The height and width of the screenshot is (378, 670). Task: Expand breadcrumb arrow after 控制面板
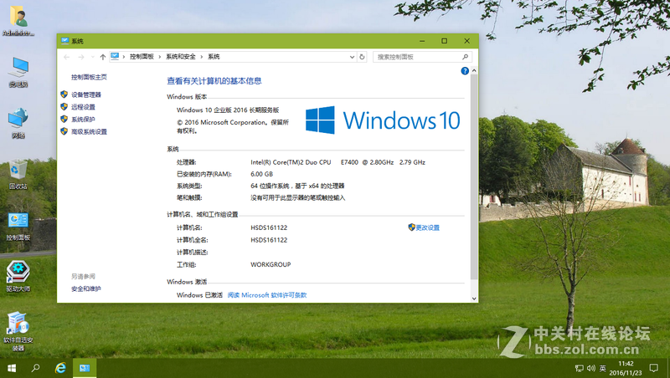tap(159, 57)
